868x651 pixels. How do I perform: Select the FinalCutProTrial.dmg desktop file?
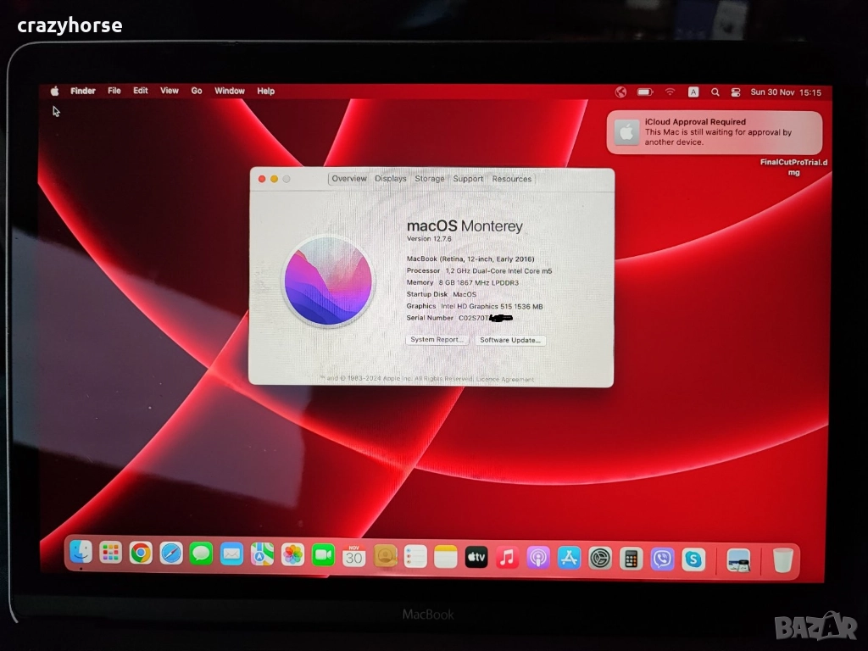click(x=793, y=167)
